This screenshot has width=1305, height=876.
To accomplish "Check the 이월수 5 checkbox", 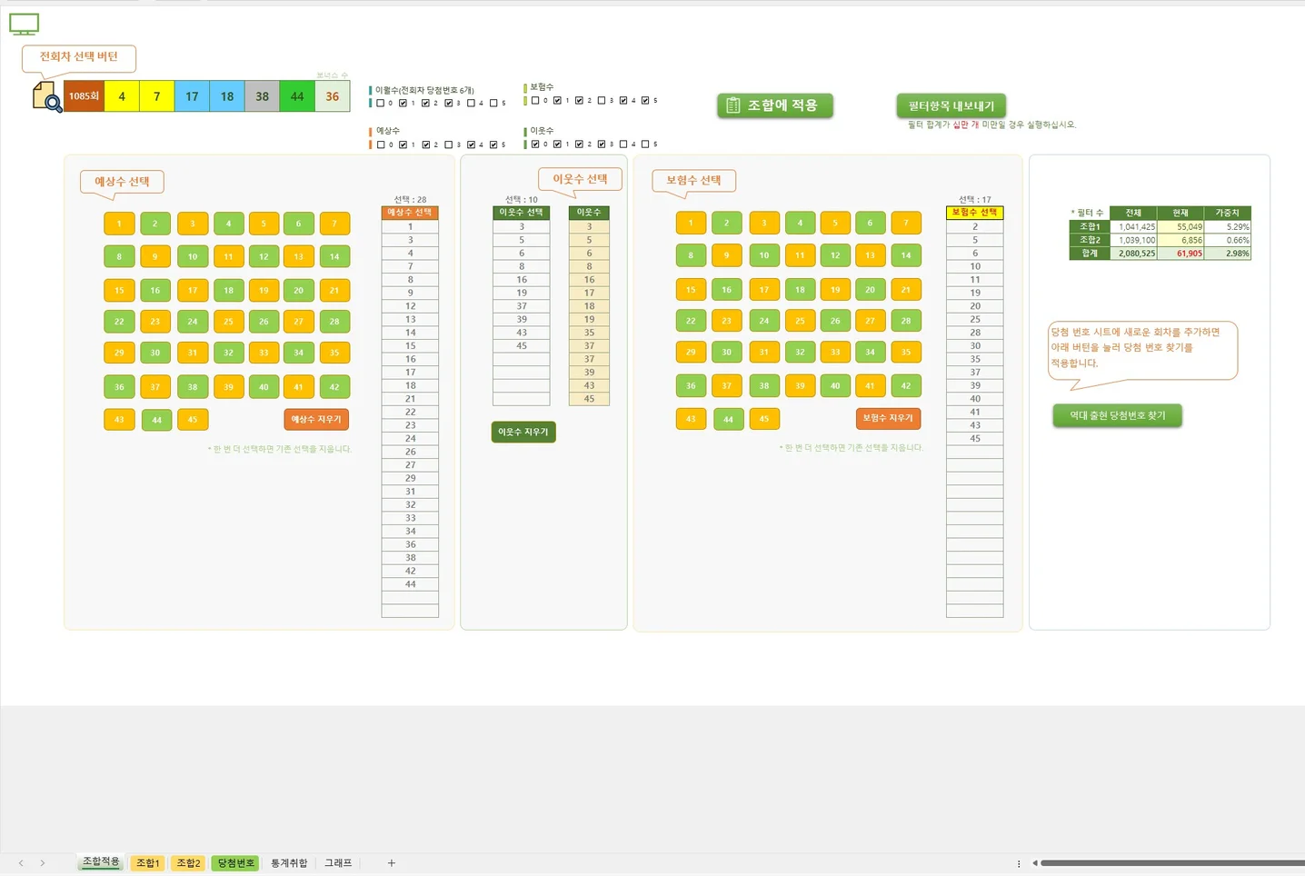I will [493, 103].
